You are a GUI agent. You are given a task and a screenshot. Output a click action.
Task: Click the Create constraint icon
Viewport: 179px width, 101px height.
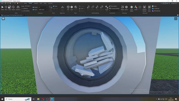click(x=107, y=7)
